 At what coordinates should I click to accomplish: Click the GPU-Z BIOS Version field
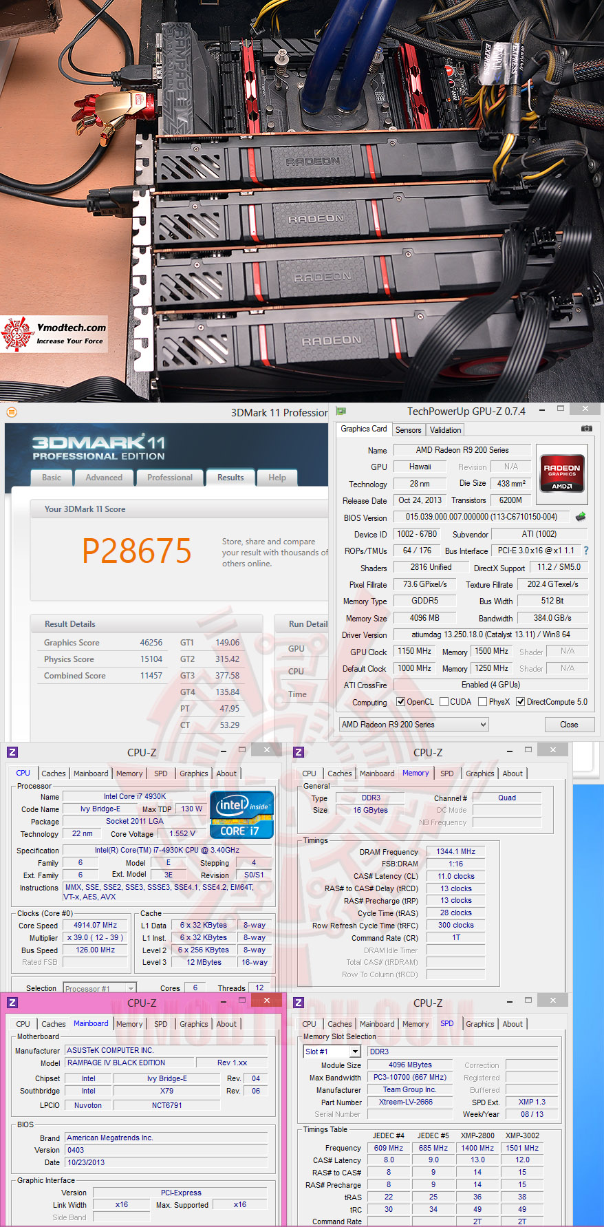tap(482, 517)
